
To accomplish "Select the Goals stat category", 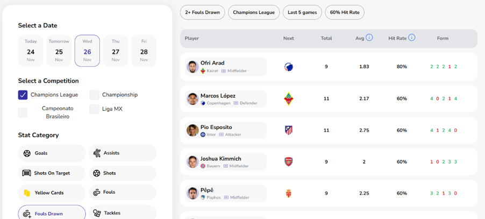I will point(52,153).
